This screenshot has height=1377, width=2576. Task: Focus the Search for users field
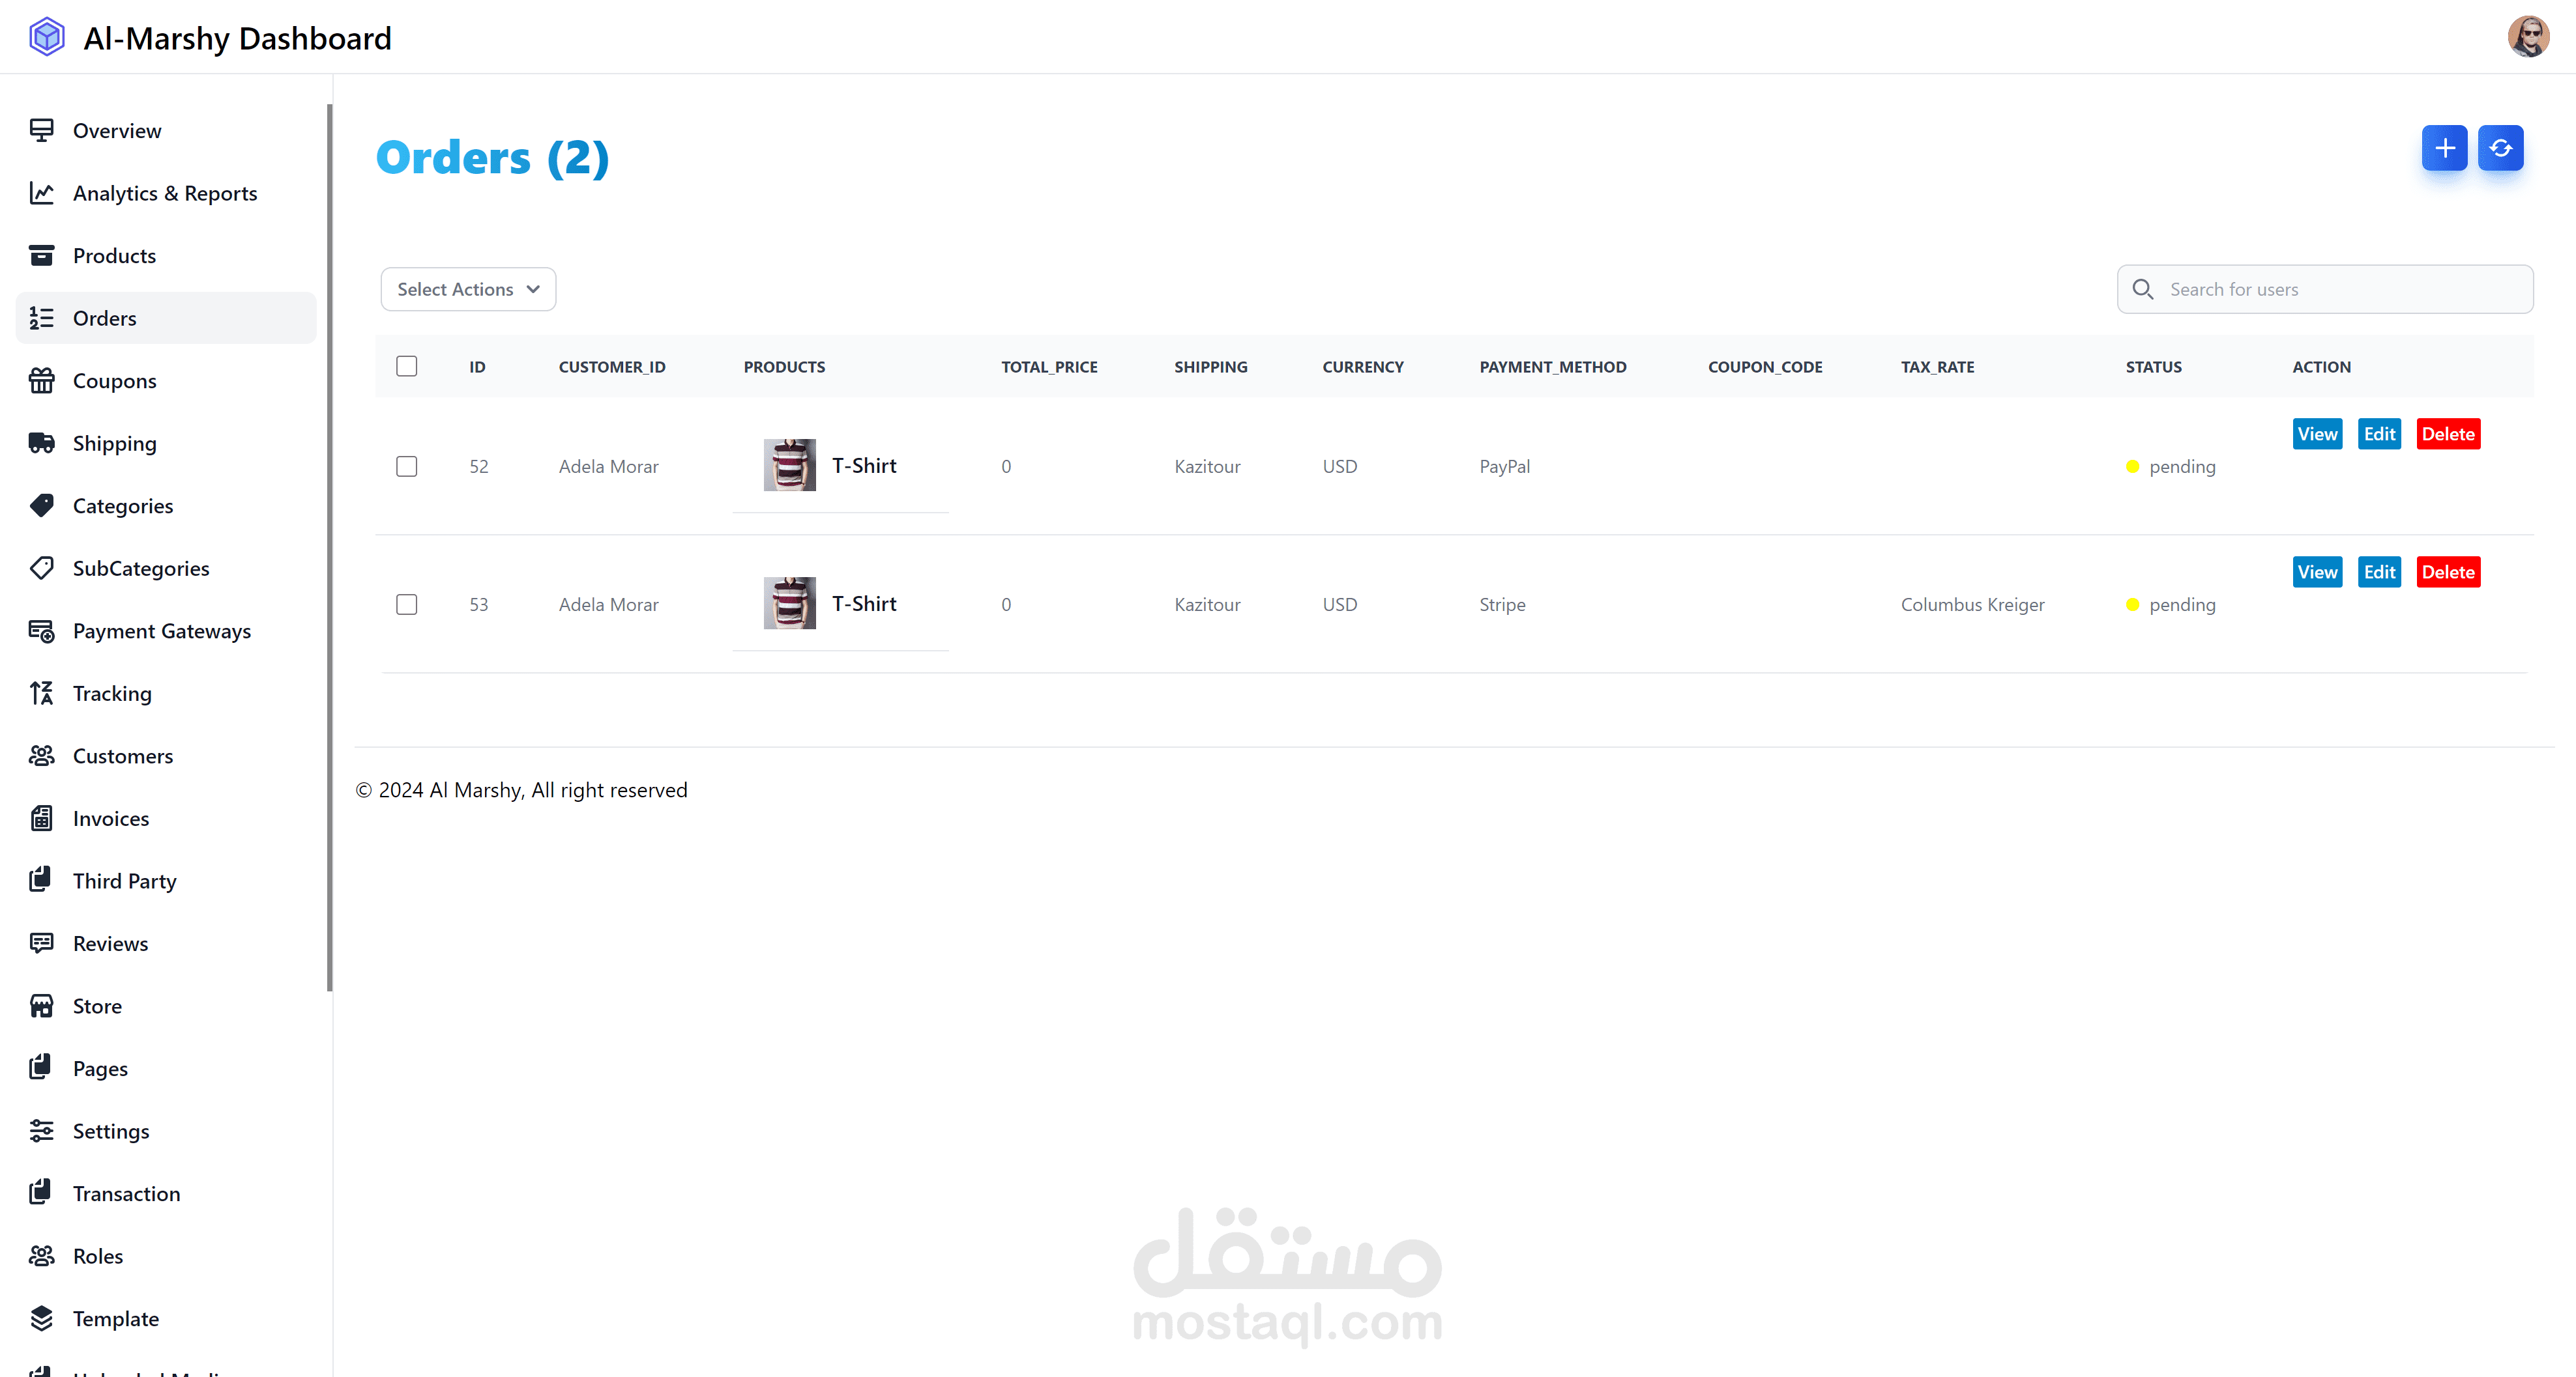[2340, 289]
